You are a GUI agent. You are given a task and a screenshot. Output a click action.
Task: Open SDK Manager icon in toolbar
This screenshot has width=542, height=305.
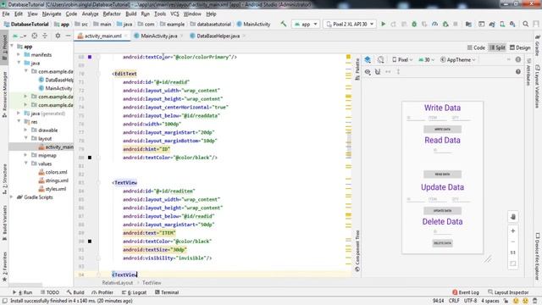[512, 24]
